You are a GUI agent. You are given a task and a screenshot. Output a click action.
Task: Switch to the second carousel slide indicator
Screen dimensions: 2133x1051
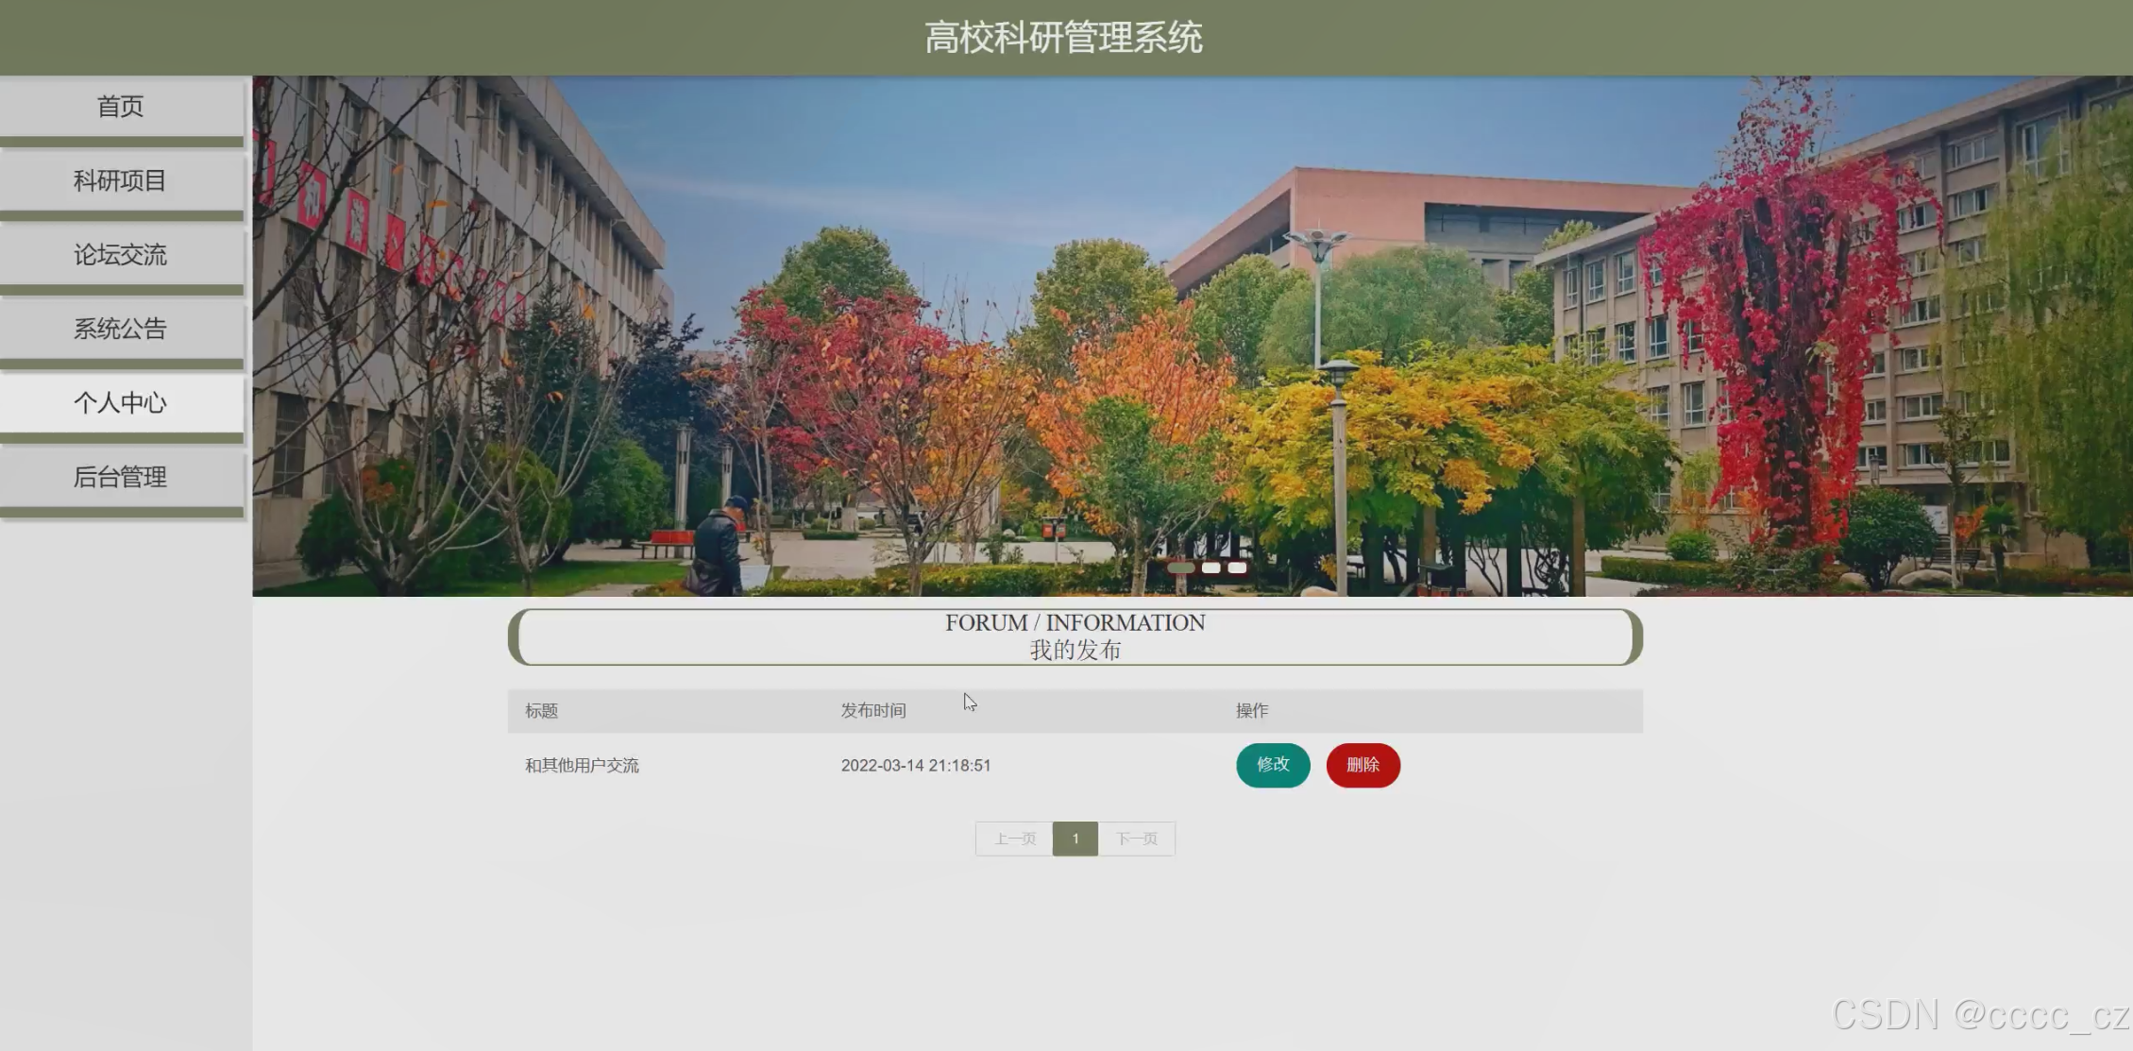pos(1210,568)
